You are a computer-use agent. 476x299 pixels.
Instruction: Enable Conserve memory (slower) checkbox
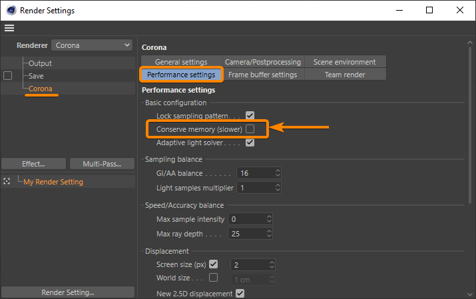pyautogui.click(x=250, y=129)
